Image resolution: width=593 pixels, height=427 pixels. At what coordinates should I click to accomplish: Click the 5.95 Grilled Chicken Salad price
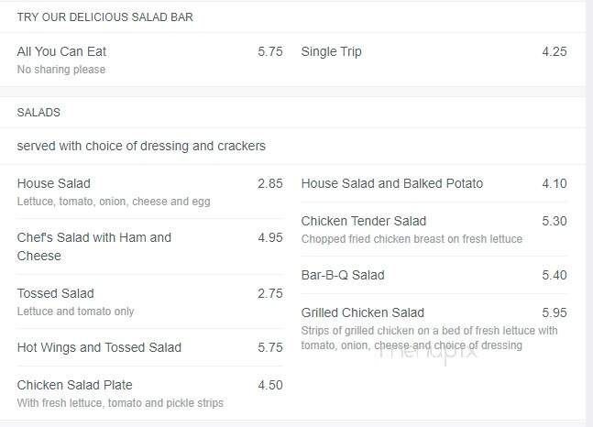[554, 312]
